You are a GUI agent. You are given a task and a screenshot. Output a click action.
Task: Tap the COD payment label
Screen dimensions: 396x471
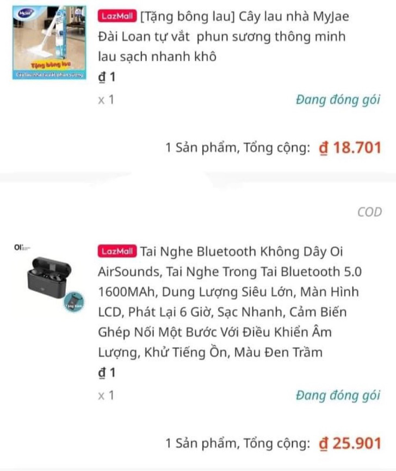369,212
